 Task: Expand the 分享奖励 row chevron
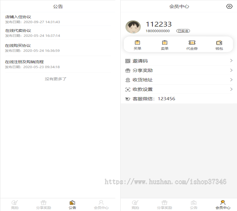click(231, 70)
